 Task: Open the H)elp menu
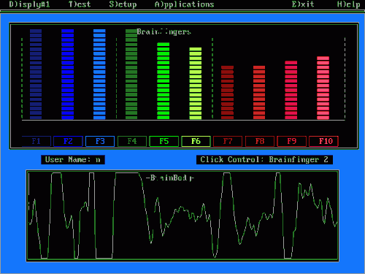(348, 4)
